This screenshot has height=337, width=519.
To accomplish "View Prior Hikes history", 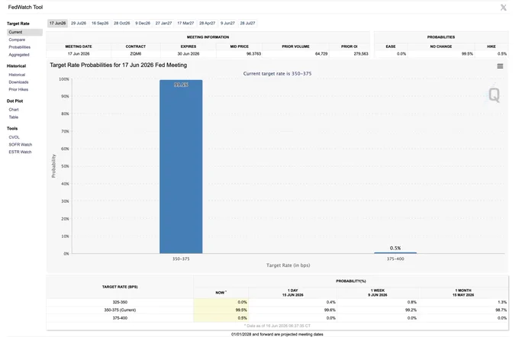I will 18,90.
